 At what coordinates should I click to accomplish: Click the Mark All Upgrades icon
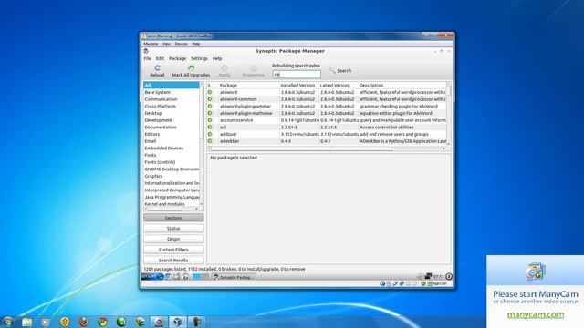191,68
